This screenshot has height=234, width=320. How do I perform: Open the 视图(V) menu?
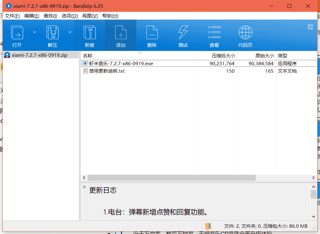click(x=90, y=16)
